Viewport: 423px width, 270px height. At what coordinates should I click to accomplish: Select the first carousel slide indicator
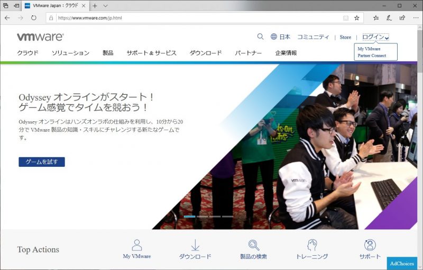tap(190, 217)
